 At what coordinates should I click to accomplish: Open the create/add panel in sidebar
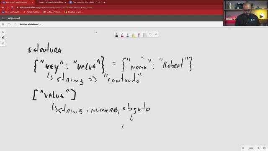click(x=3, y=43)
